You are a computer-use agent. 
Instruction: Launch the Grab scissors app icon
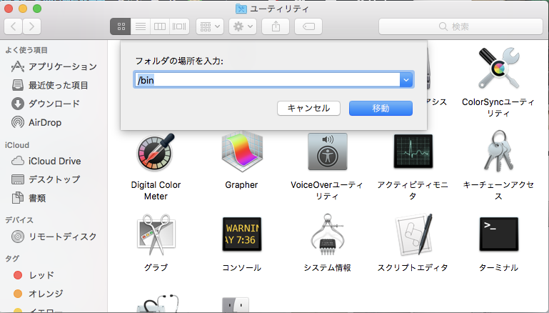click(156, 234)
